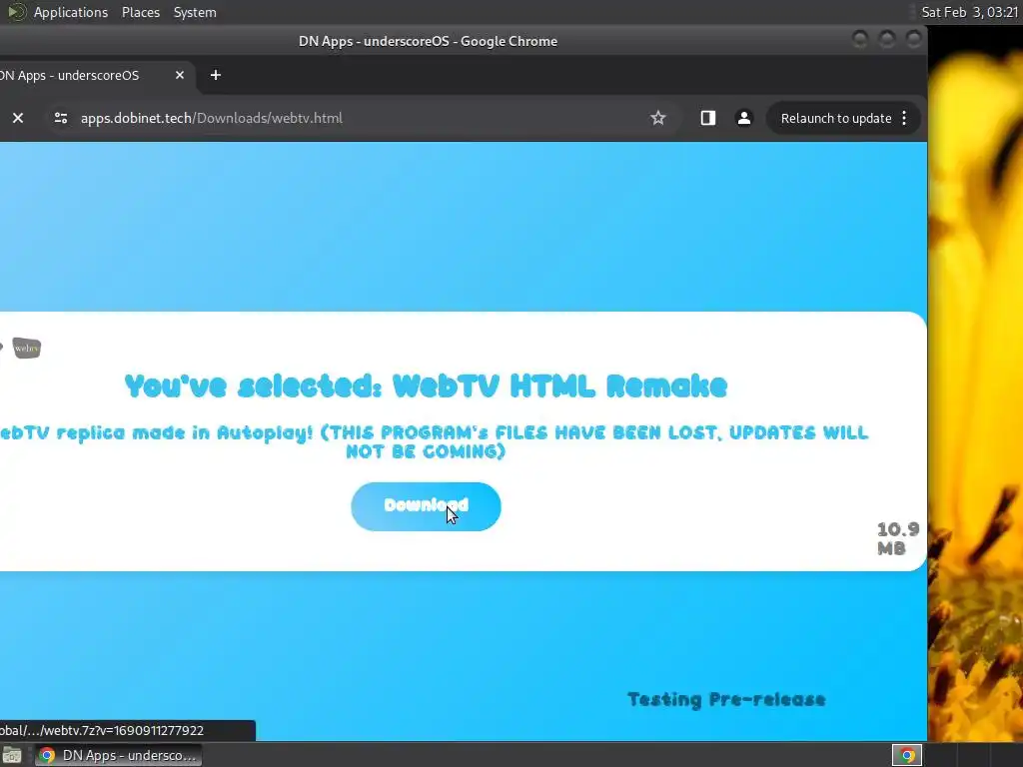
Task: Click the Testing Pre-release text
Action: [726, 700]
